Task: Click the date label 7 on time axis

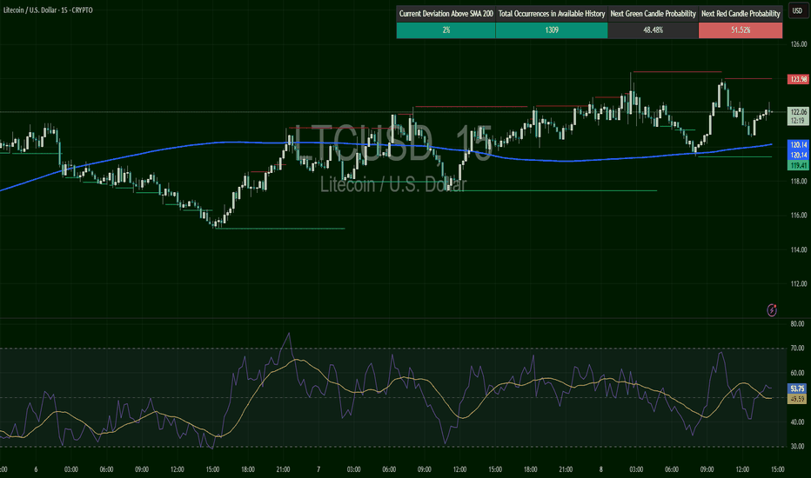Action: click(x=318, y=469)
